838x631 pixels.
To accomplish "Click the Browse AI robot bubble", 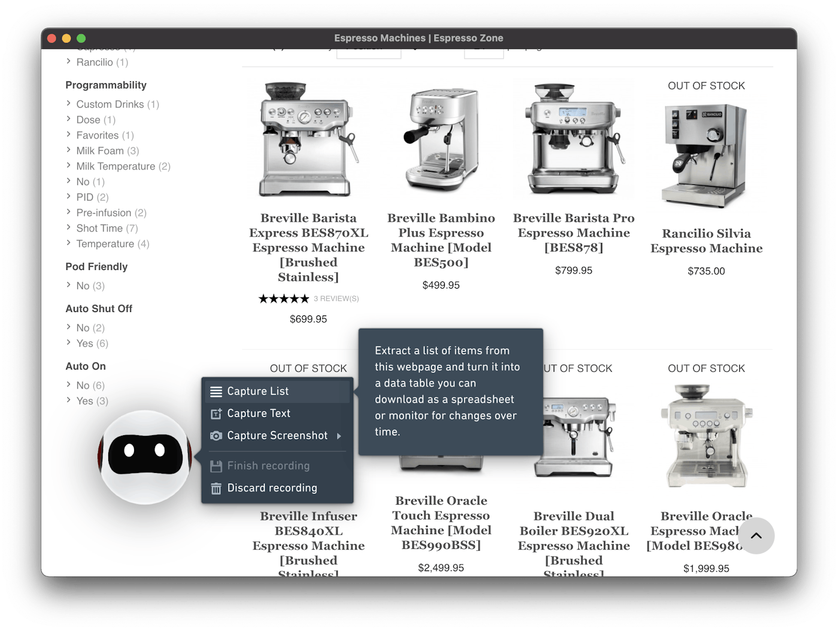I will click(x=145, y=457).
